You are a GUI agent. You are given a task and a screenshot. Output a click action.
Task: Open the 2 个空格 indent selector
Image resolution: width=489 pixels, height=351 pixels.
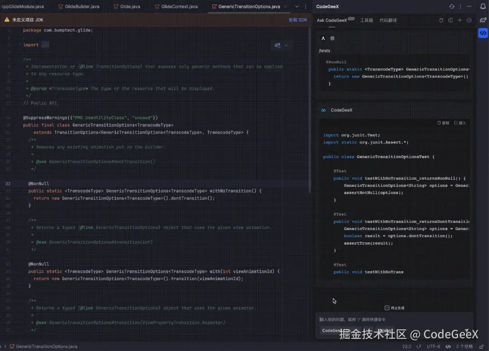[465, 346]
